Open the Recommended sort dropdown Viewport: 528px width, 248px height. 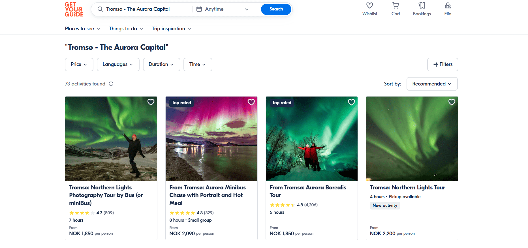tap(432, 84)
